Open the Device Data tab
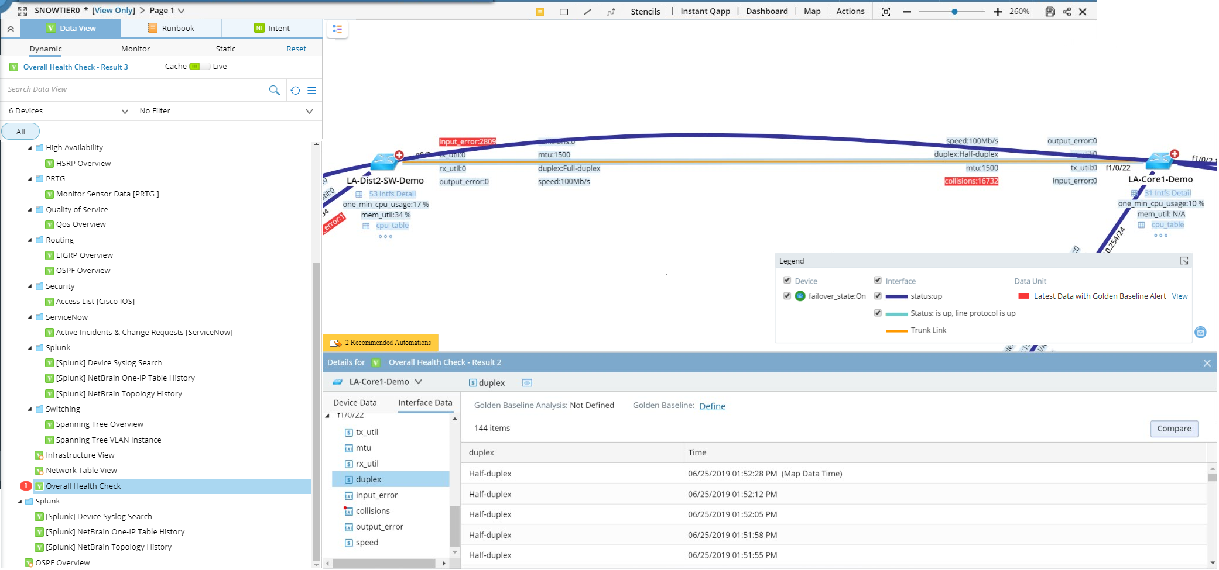1219x570 pixels. (x=355, y=403)
